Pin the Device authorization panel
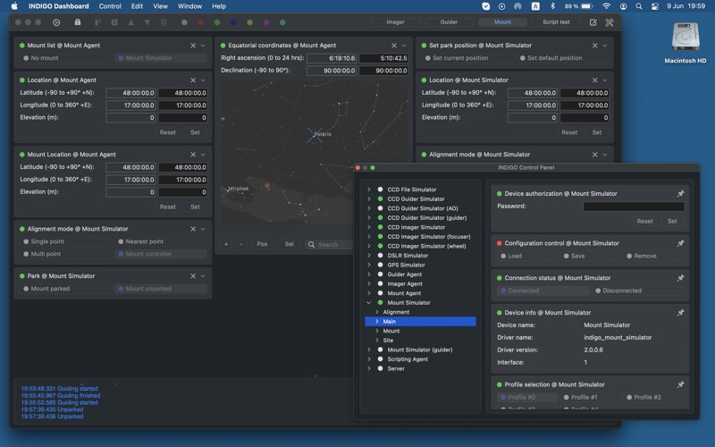This screenshot has height=447, width=715. pos(680,193)
